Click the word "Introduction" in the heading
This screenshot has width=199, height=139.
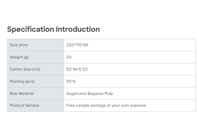[x=78, y=29]
